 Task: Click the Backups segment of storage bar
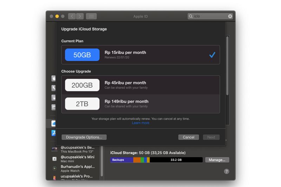122,160
